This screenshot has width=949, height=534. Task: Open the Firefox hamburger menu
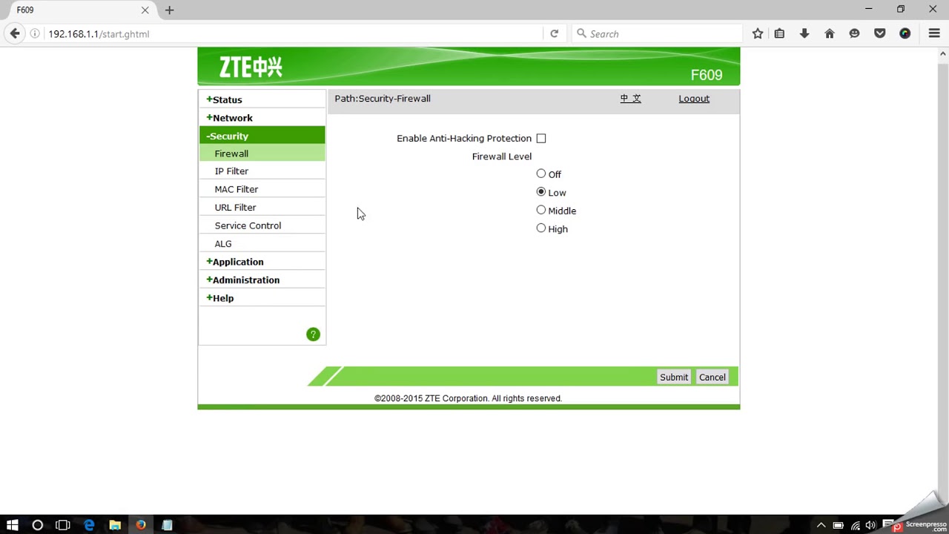934,33
